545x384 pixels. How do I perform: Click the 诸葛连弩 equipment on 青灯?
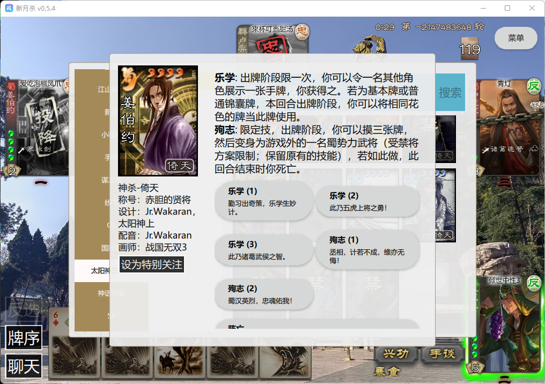(509, 149)
